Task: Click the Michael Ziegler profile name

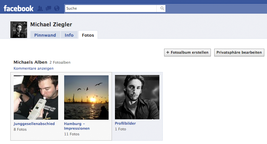Action: [x=51, y=24]
